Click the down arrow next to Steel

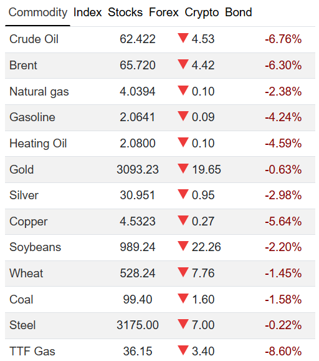(x=183, y=324)
